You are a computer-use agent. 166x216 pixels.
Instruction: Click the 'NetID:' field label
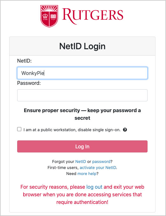coord(24,61)
